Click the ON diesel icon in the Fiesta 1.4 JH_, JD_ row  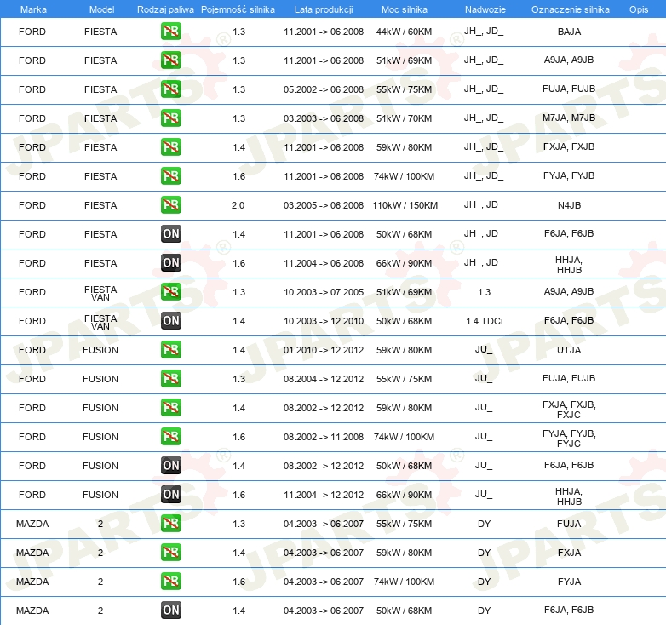coord(170,234)
